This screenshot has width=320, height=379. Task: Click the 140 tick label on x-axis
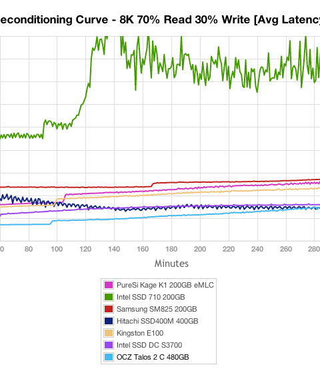(x=114, y=249)
